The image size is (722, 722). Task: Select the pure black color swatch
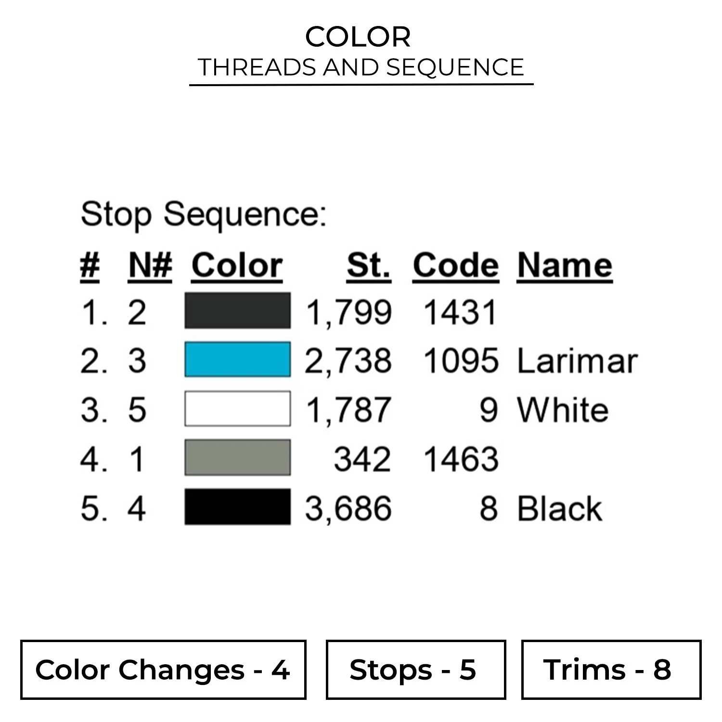[x=237, y=507]
